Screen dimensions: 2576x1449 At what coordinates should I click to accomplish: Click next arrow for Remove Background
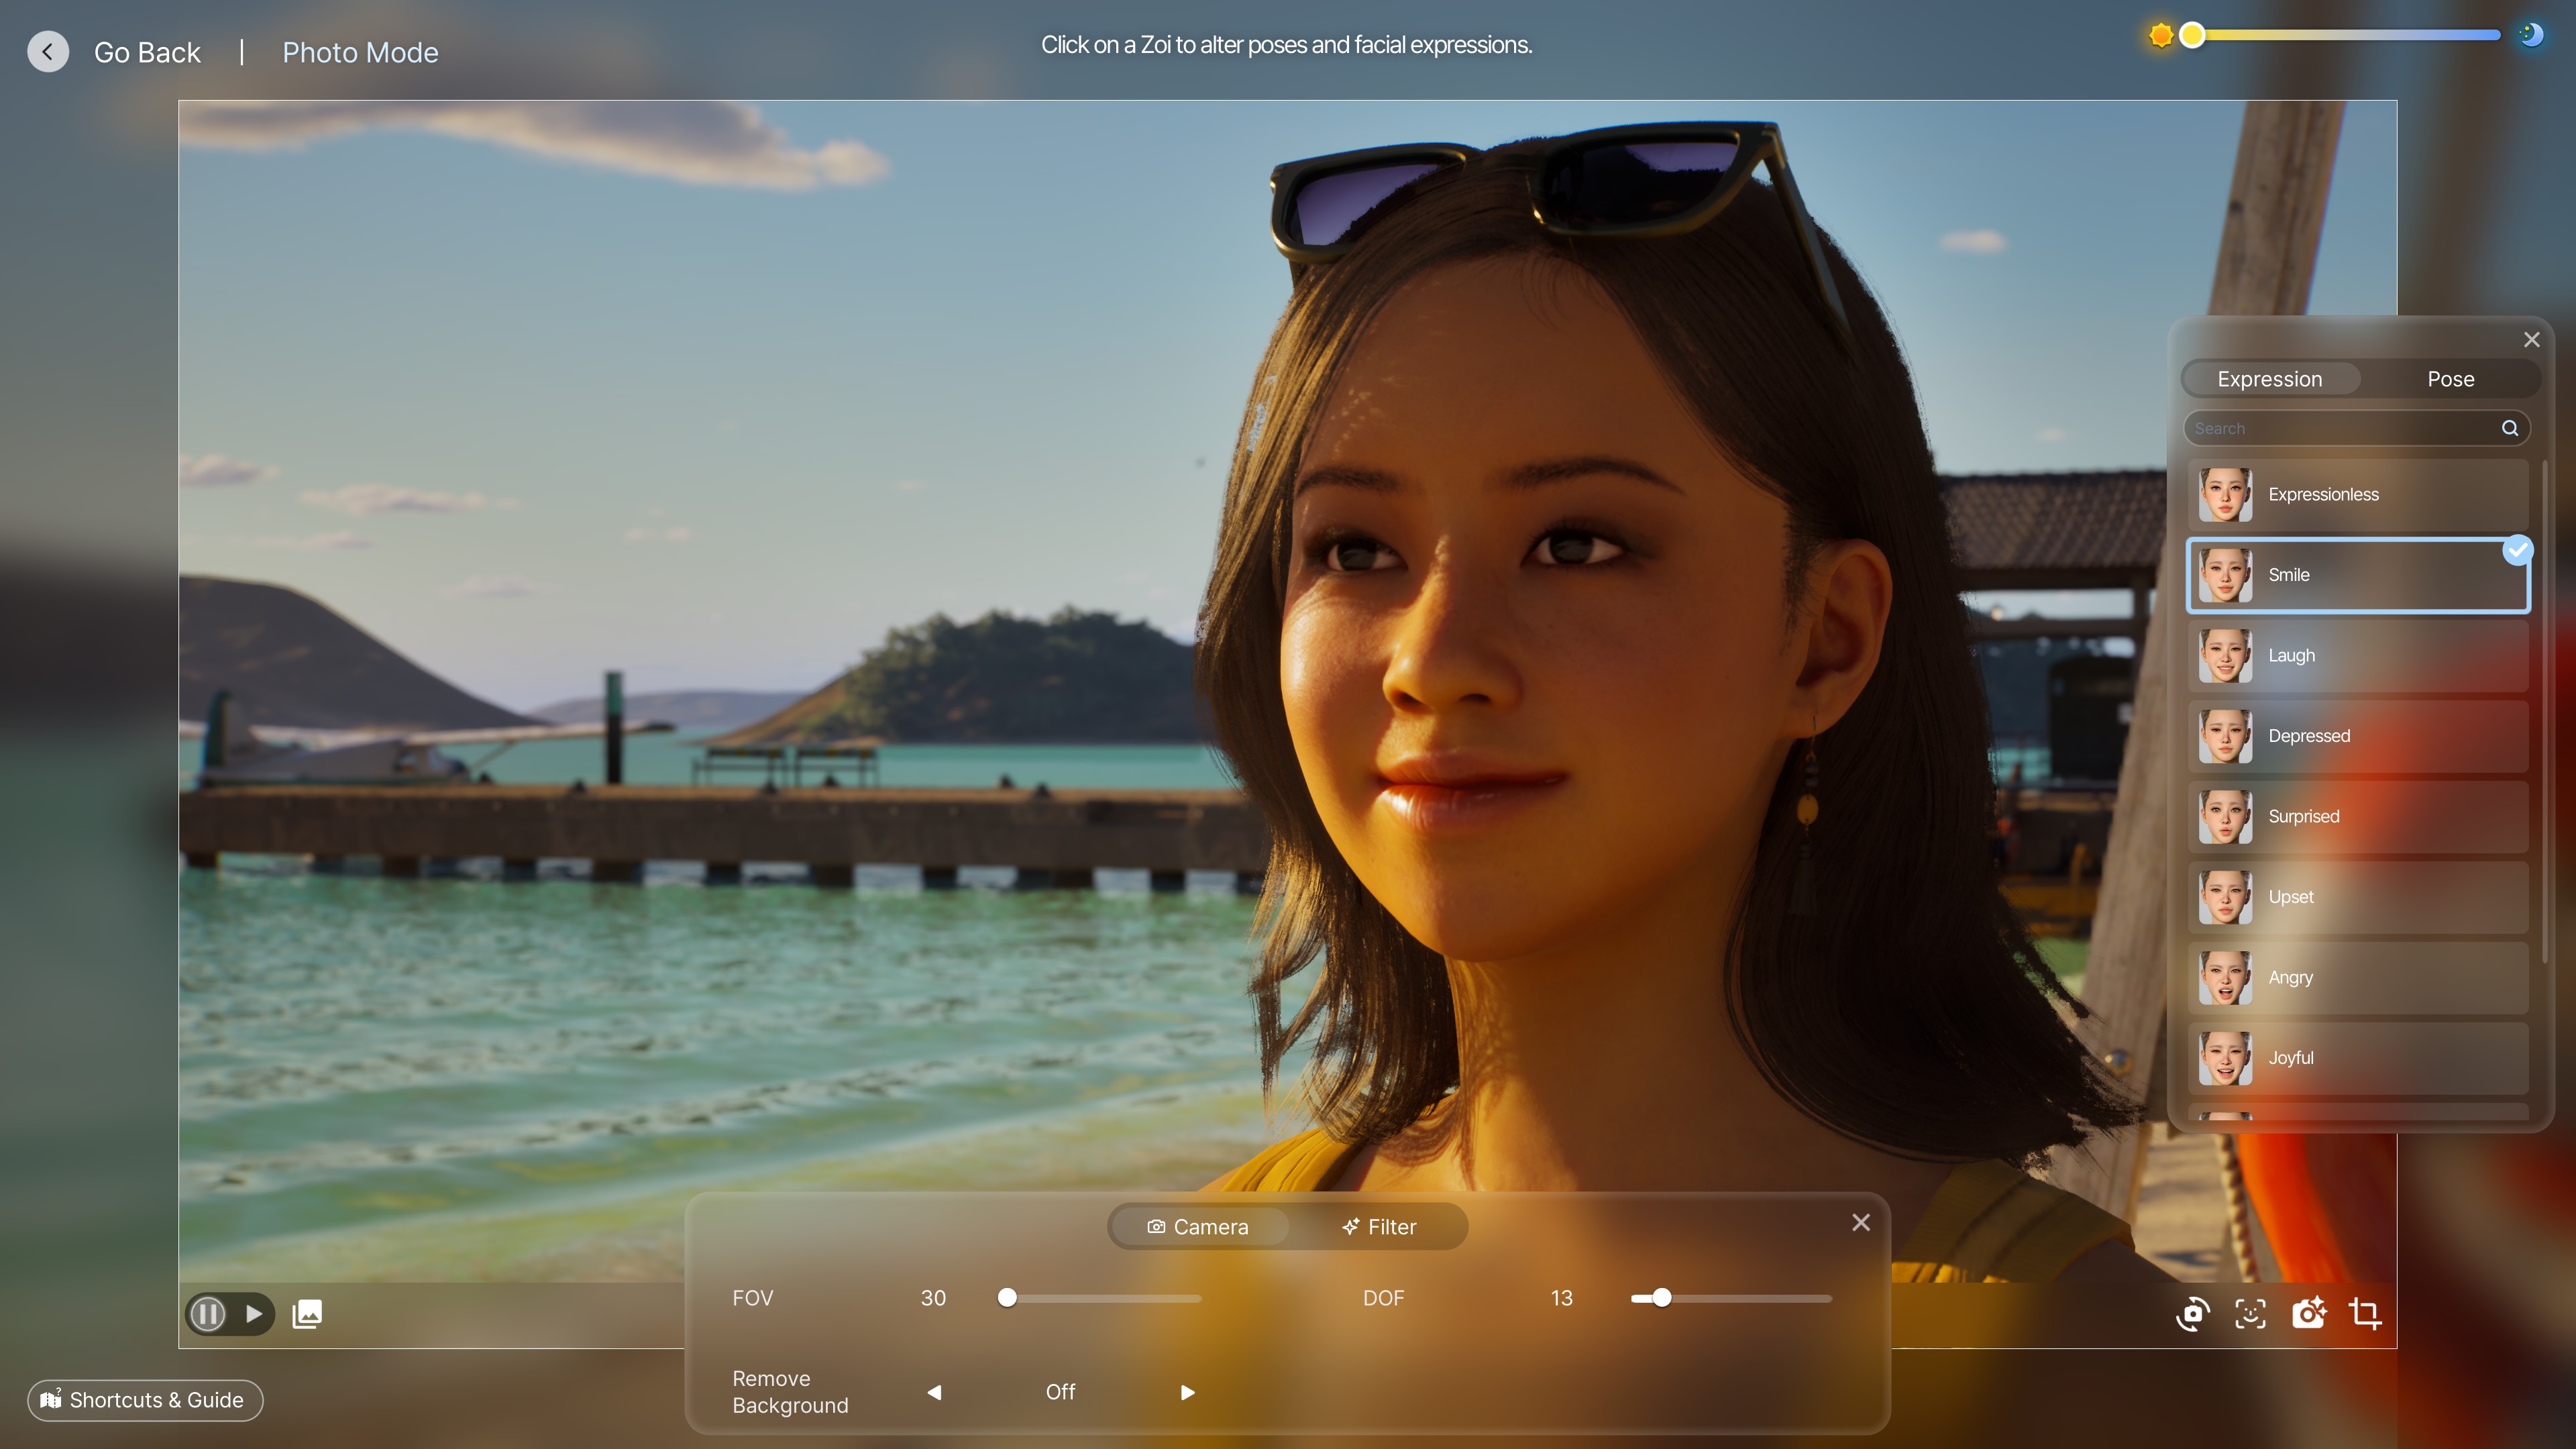click(1187, 1392)
